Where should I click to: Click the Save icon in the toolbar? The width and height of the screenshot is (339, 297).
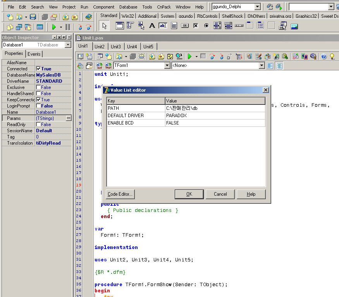[33, 17]
